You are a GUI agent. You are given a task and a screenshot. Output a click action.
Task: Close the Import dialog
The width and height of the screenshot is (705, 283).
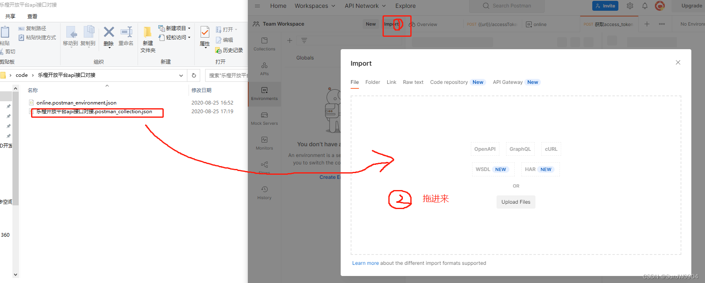point(678,62)
